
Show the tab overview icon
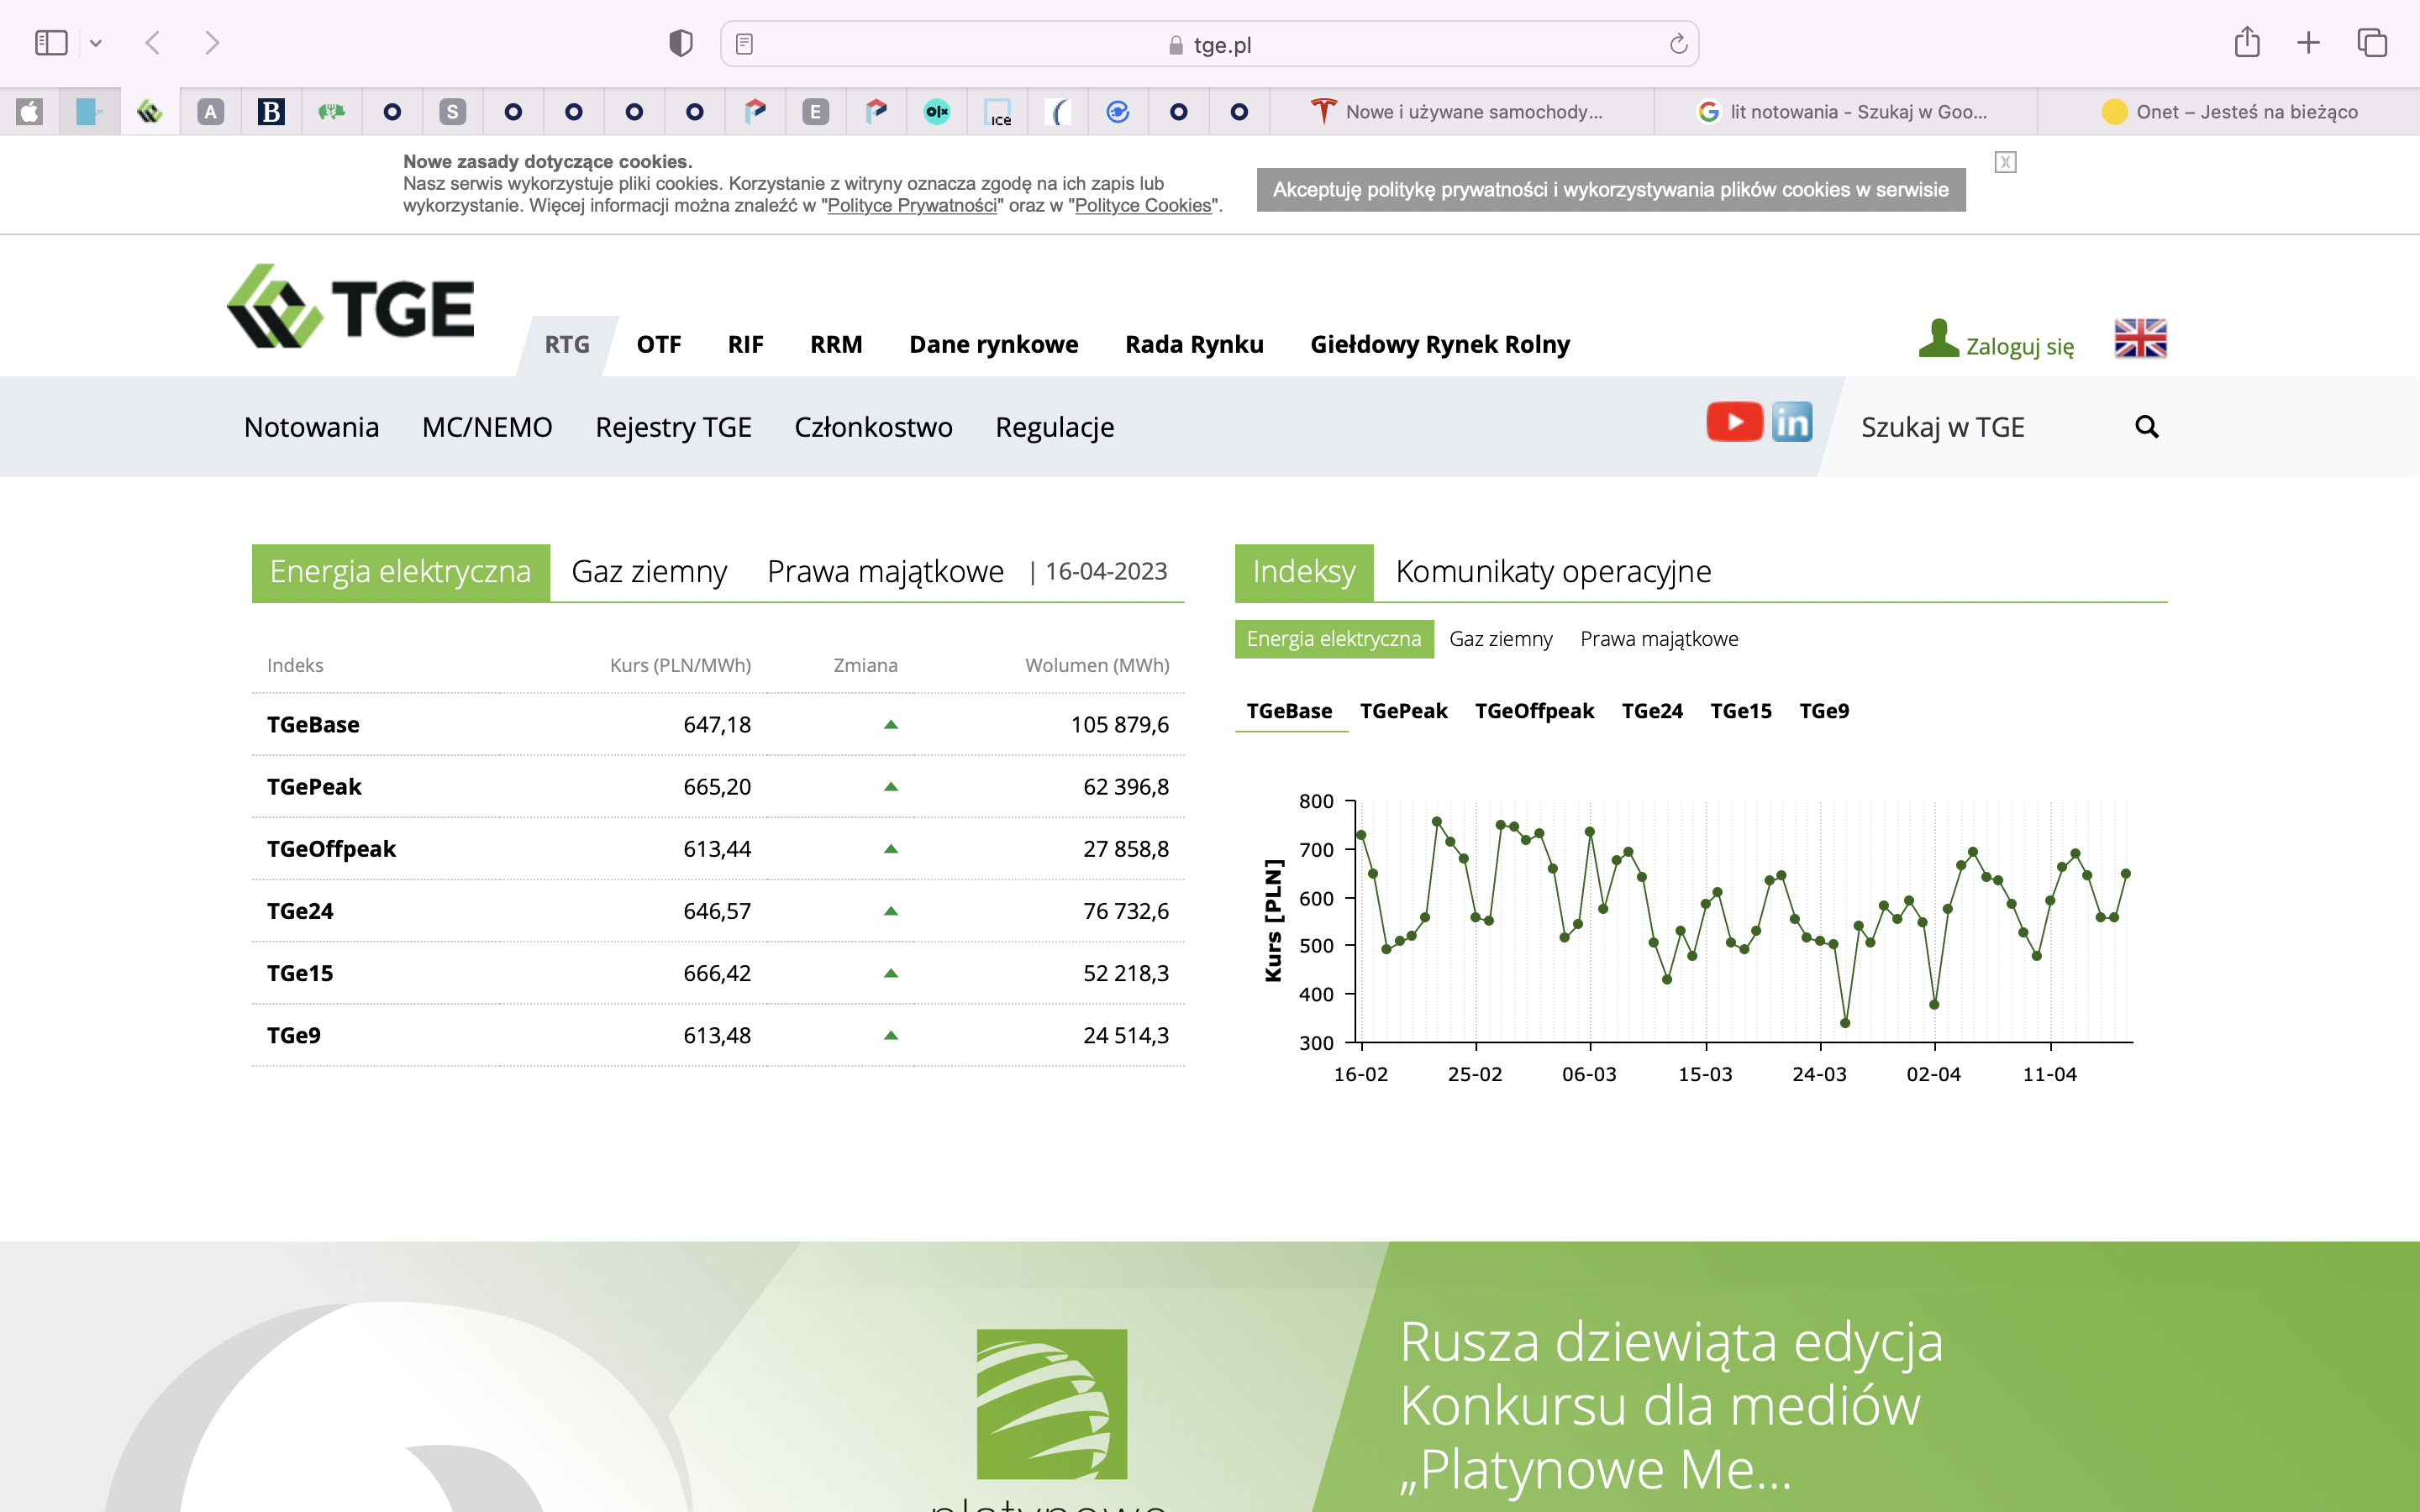2372,43
